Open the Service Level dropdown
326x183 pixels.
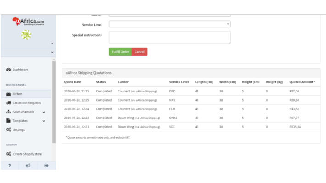click(x=169, y=24)
